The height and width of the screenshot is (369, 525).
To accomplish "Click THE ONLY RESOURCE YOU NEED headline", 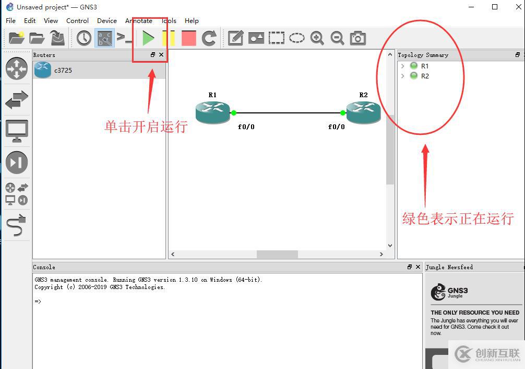I will [475, 313].
